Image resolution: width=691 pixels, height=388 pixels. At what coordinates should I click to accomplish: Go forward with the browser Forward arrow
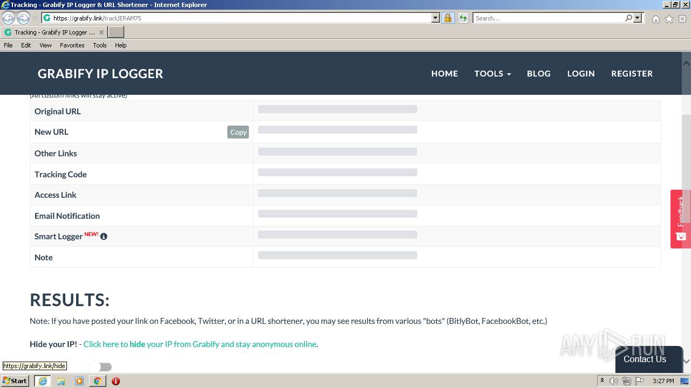point(23,18)
